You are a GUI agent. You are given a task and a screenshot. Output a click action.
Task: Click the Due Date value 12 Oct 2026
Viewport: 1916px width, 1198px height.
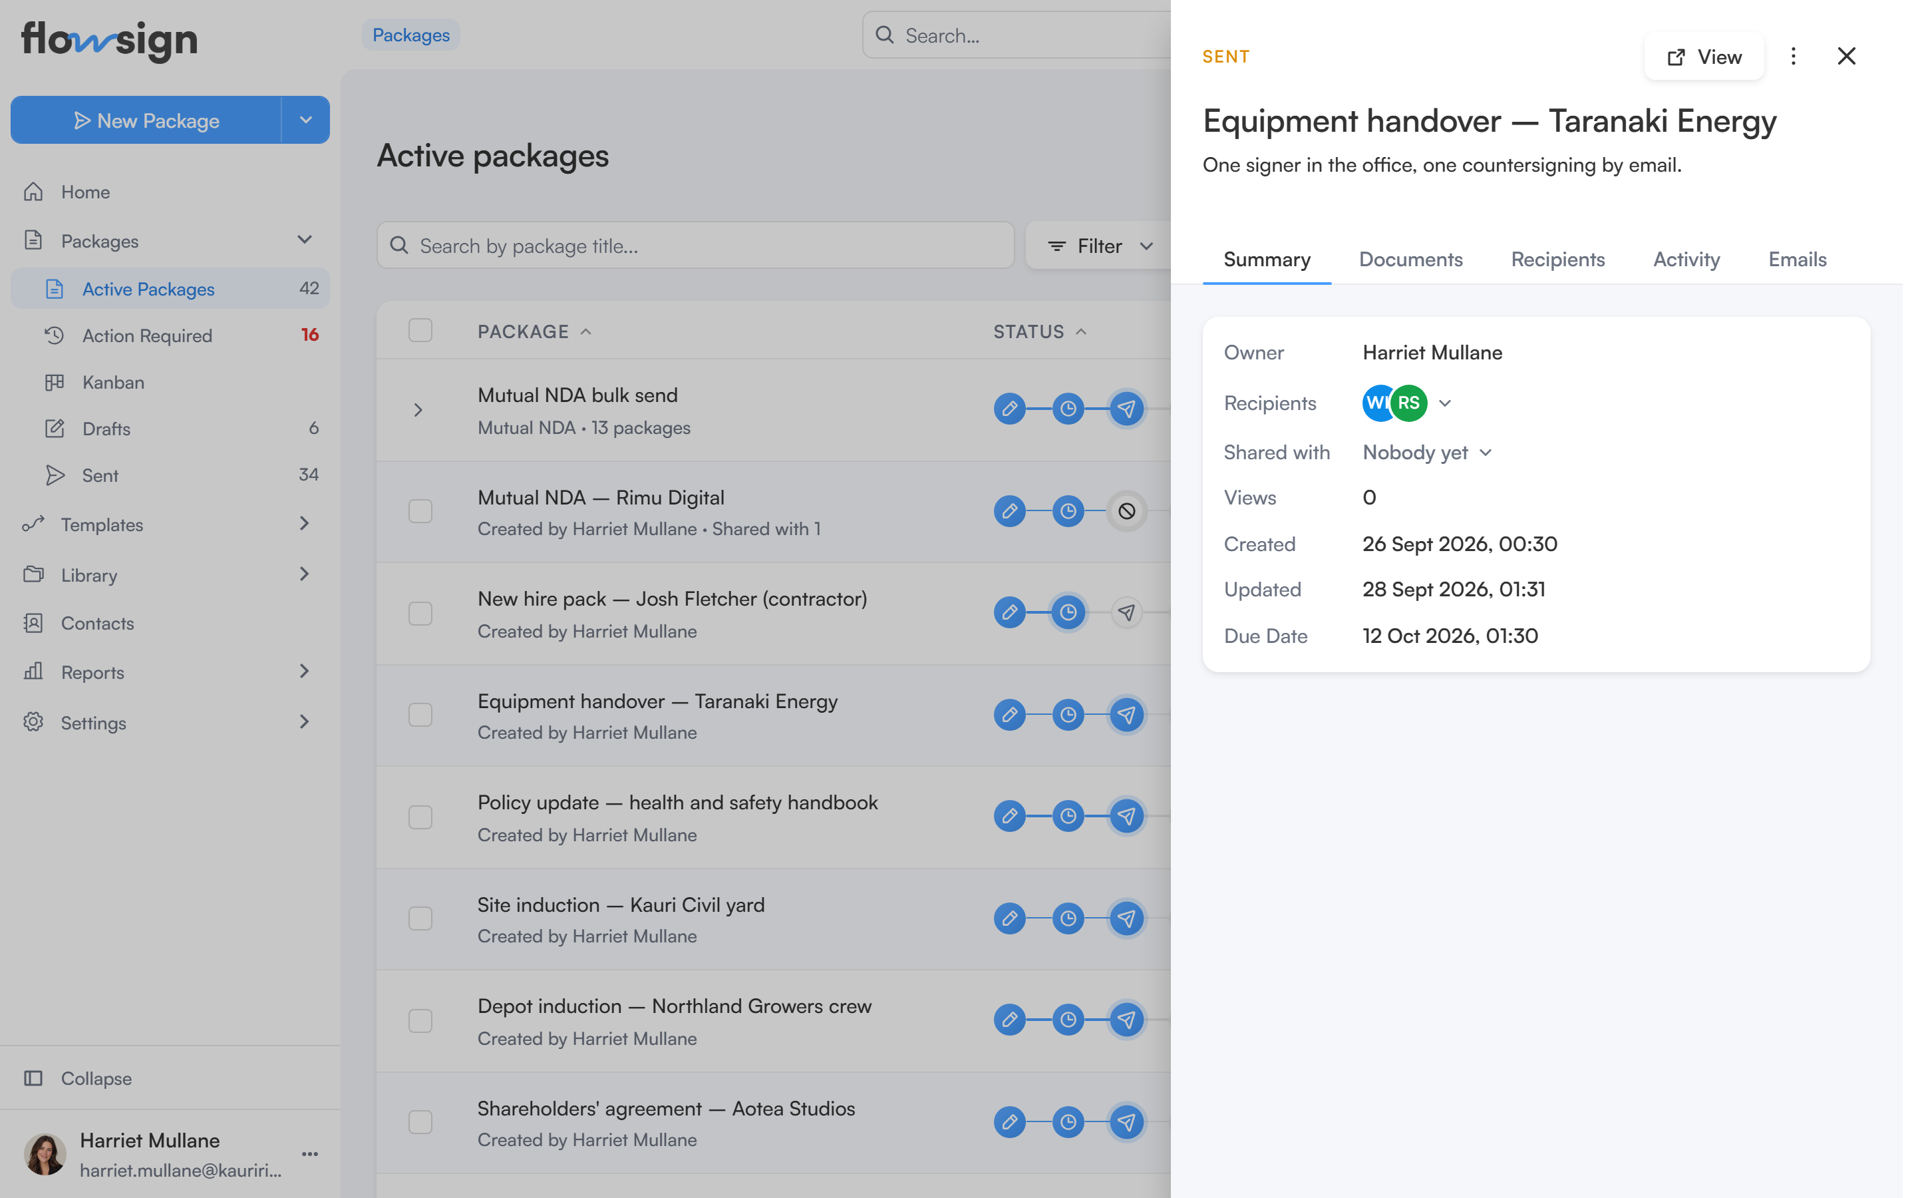coord(1450,636)
